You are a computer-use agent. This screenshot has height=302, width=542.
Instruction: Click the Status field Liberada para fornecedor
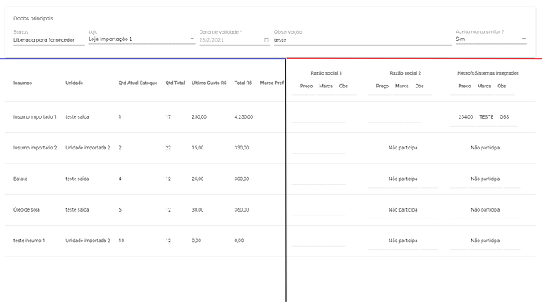[x=49, y=40]
